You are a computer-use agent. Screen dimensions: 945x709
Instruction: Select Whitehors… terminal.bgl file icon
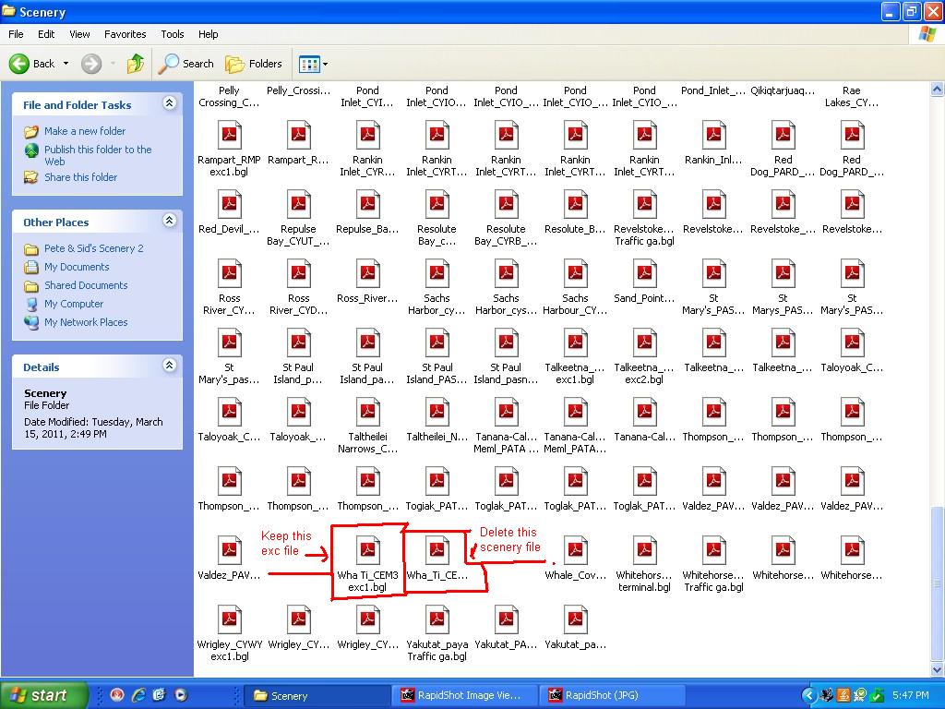tap(645, 550)
